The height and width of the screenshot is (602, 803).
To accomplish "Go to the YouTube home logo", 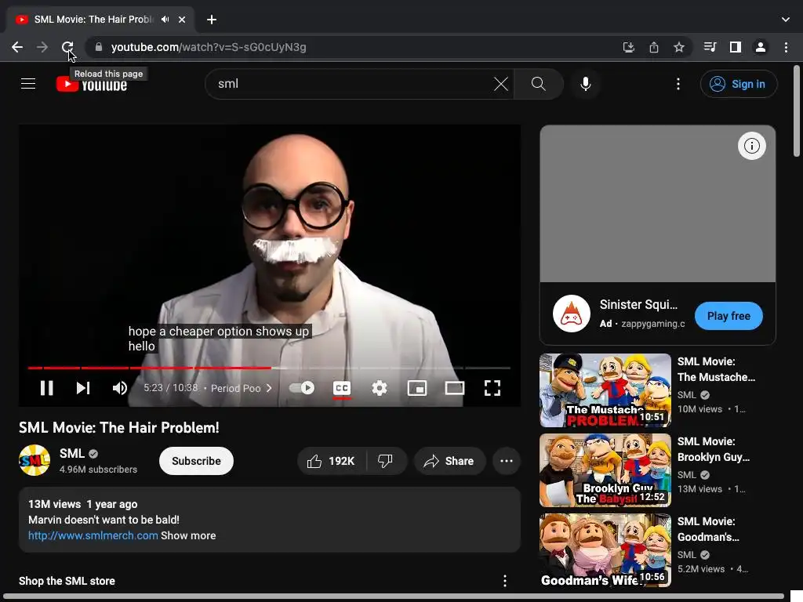I will (92, 84).
